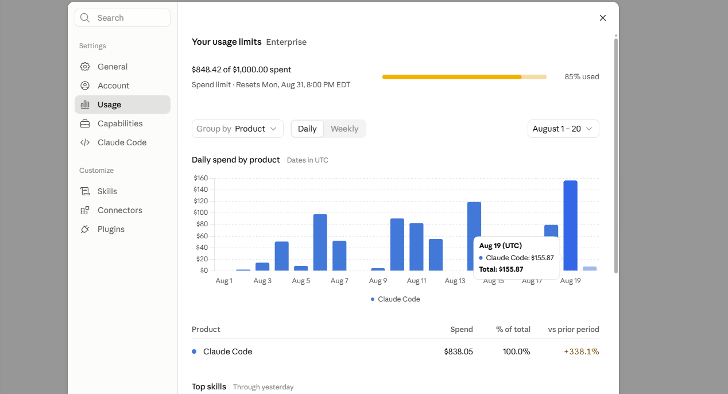Click the % of total column header

513,330
